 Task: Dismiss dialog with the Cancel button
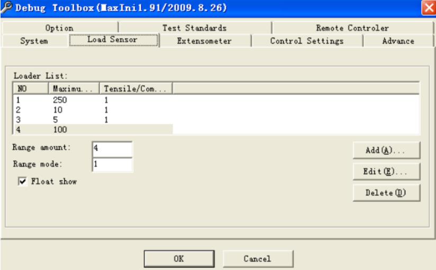coord(258,258)
